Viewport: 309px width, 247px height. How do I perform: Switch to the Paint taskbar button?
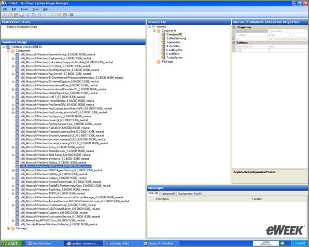click(x=122, y=244)
